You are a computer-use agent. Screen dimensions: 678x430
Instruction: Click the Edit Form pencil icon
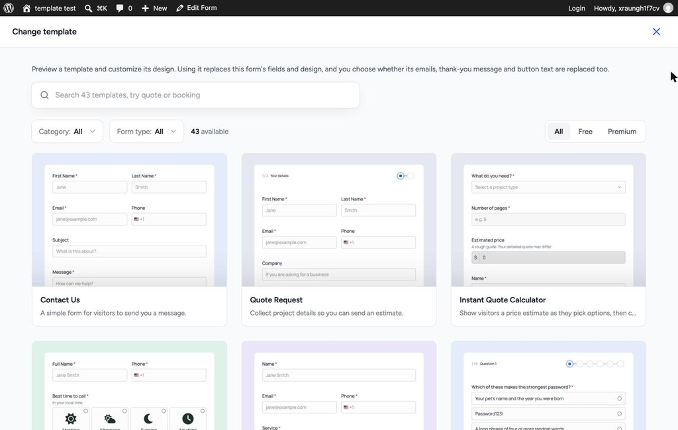coord(180,8)
